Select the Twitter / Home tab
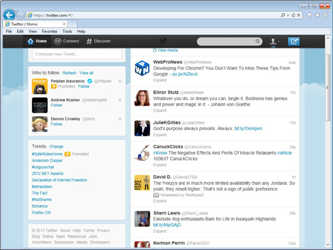333x250 pixels. point(35,24)
